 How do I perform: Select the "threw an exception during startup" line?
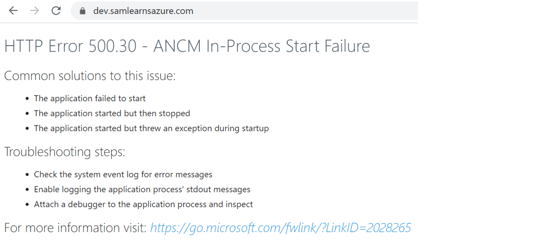click(x=151, y=128)
